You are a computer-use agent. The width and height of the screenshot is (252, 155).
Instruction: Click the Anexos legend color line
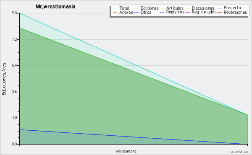tap(115, 12)
